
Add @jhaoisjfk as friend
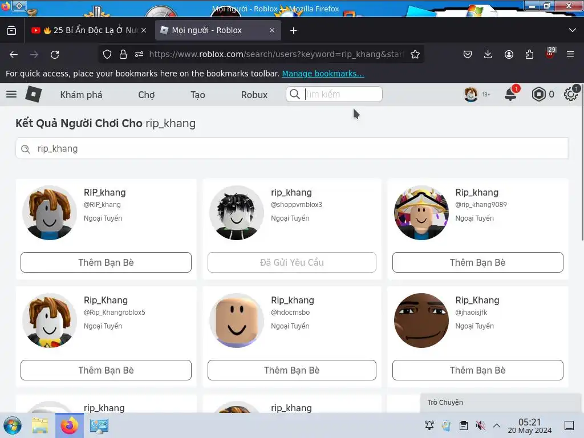(478, 370)
